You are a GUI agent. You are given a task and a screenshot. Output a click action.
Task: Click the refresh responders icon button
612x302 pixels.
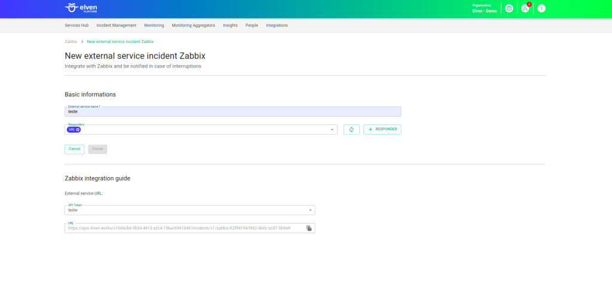[351, 130]
